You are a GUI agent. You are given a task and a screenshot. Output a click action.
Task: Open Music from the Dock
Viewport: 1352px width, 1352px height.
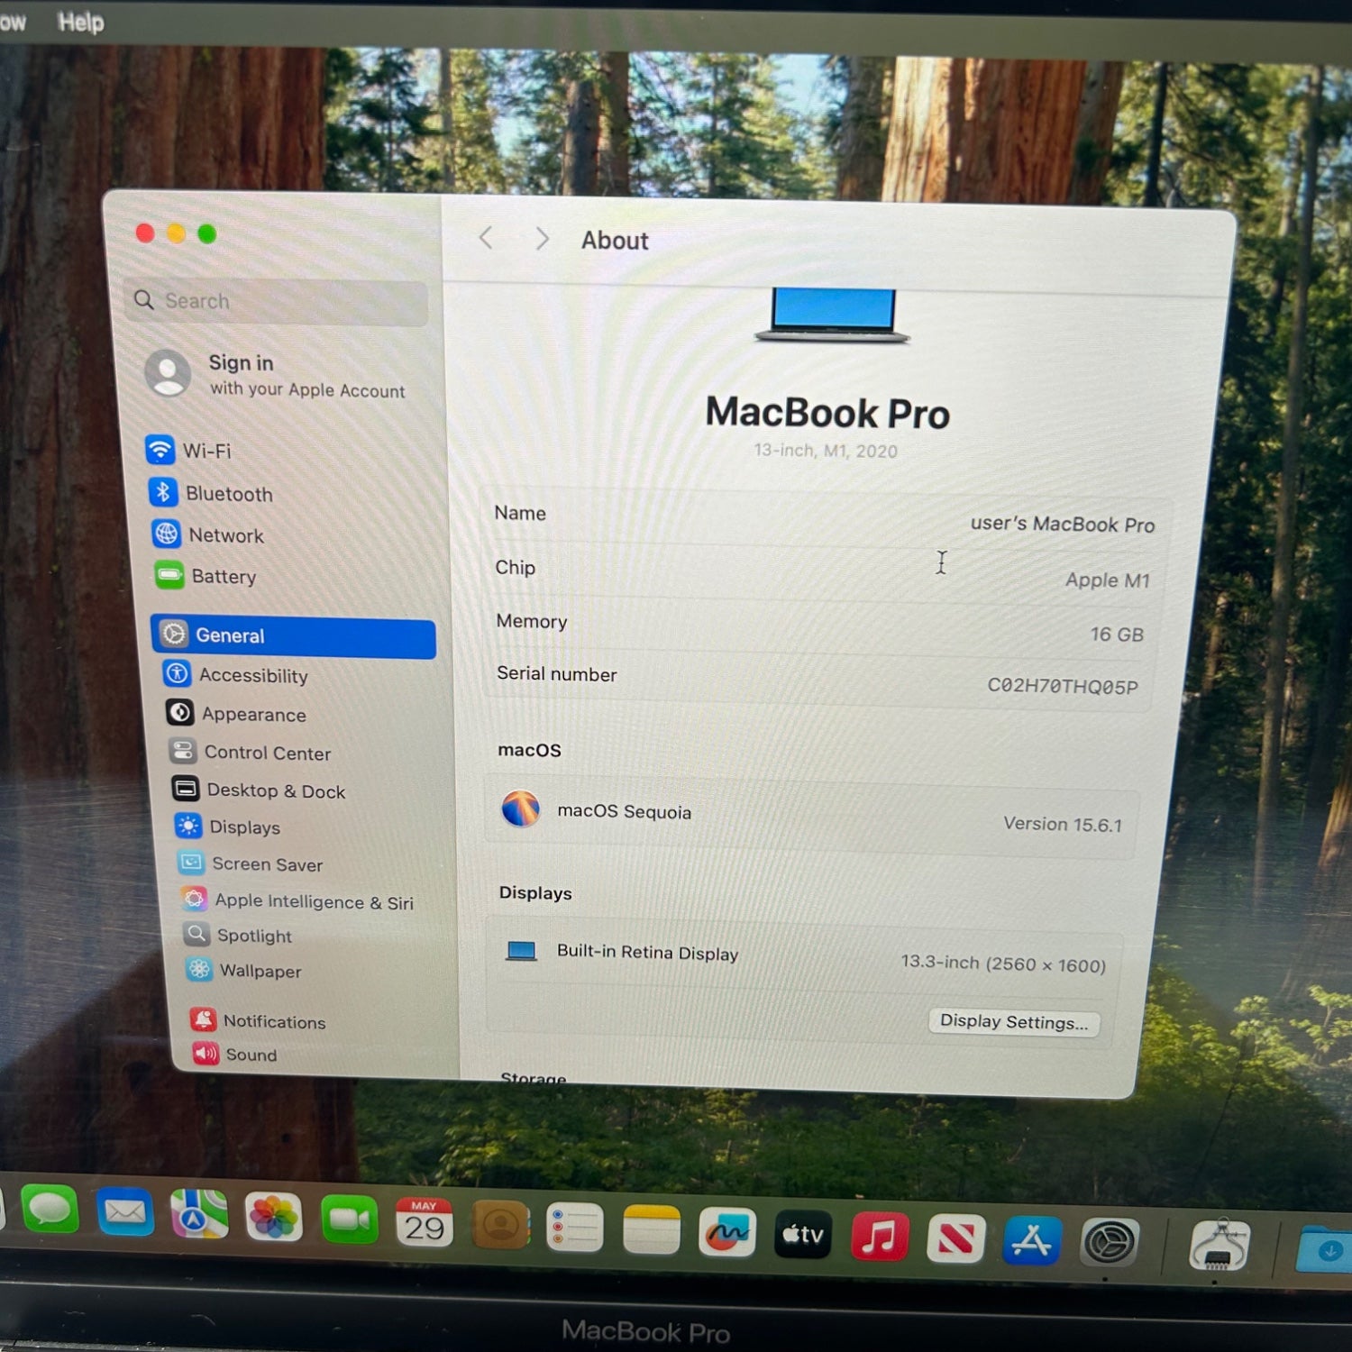(x=880, y=1237)
